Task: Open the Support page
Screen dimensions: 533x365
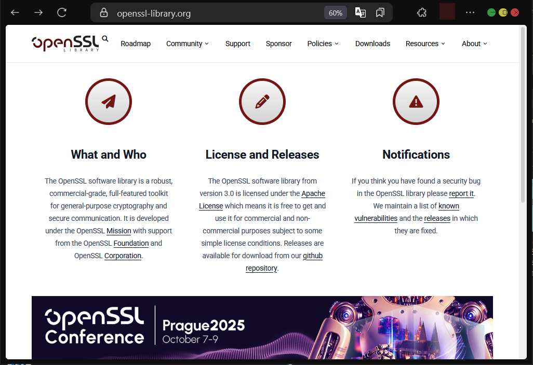Action: coord(237,44)
